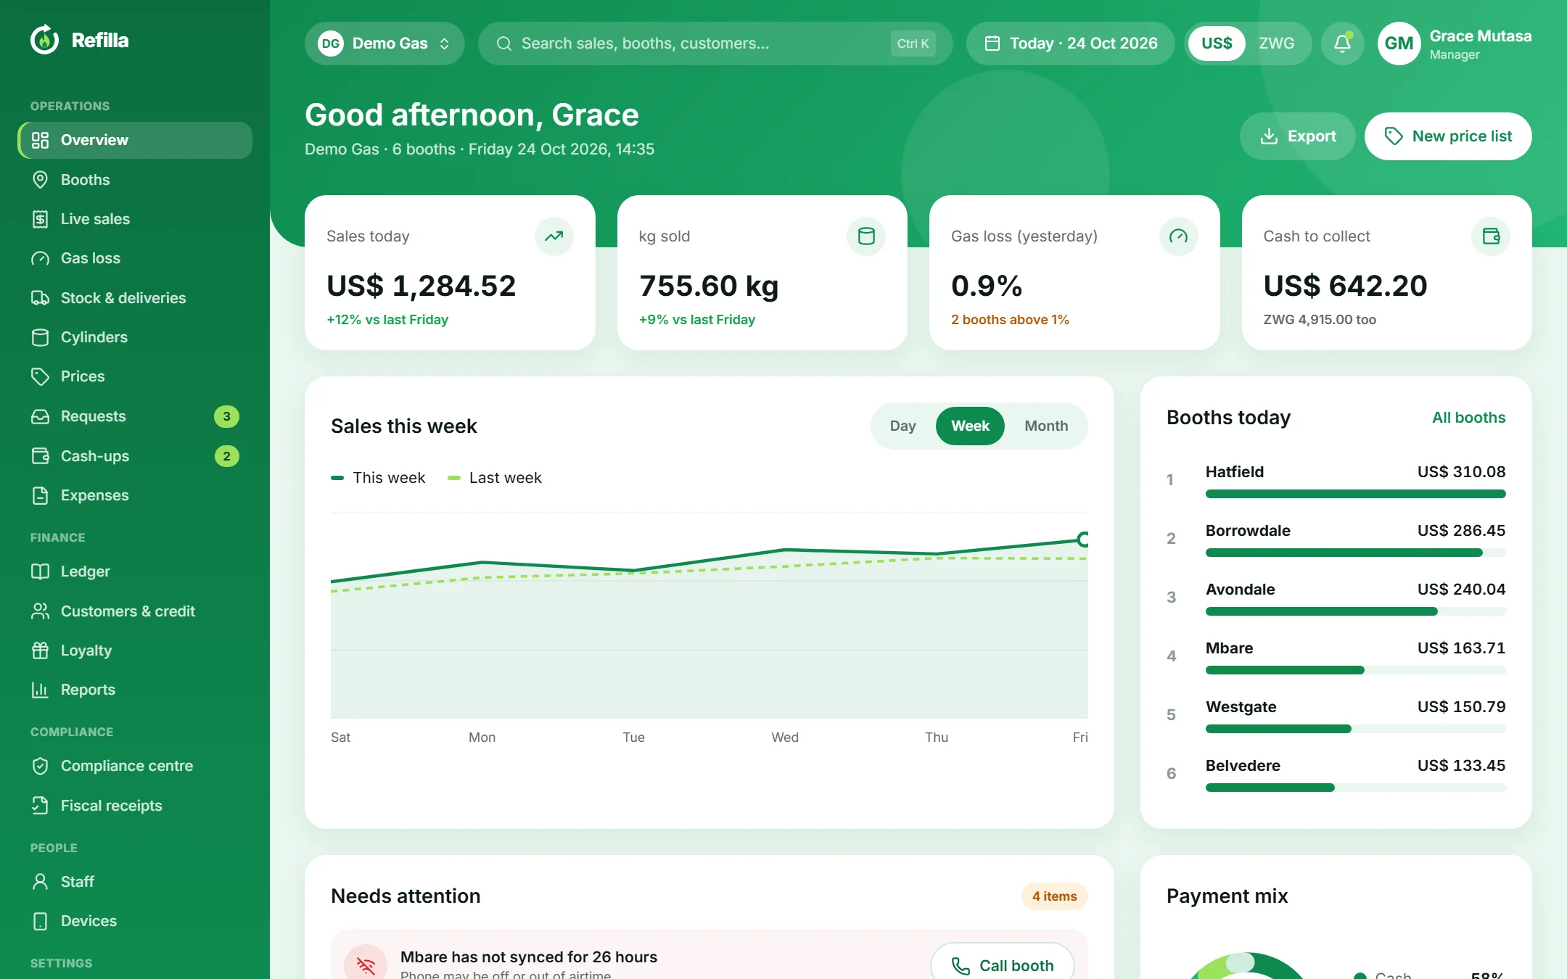Click the Hatfield sales progress bar
The height and width of the screenshot is (979, 1567).
(1355, 494)
